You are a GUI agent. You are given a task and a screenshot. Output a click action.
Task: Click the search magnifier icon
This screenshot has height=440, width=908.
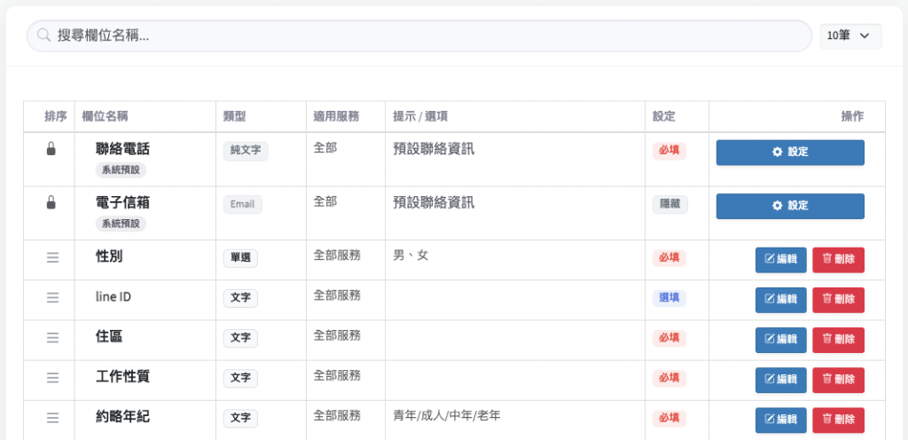(x=43, y=35)
